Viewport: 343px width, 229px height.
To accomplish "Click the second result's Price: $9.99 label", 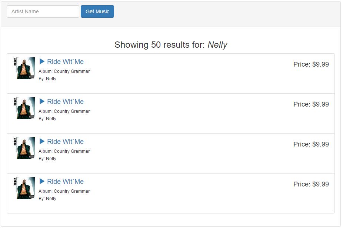I will point(311,104).
